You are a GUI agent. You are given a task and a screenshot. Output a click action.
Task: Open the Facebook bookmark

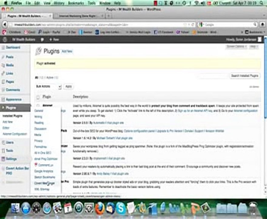tap(164, 32)
